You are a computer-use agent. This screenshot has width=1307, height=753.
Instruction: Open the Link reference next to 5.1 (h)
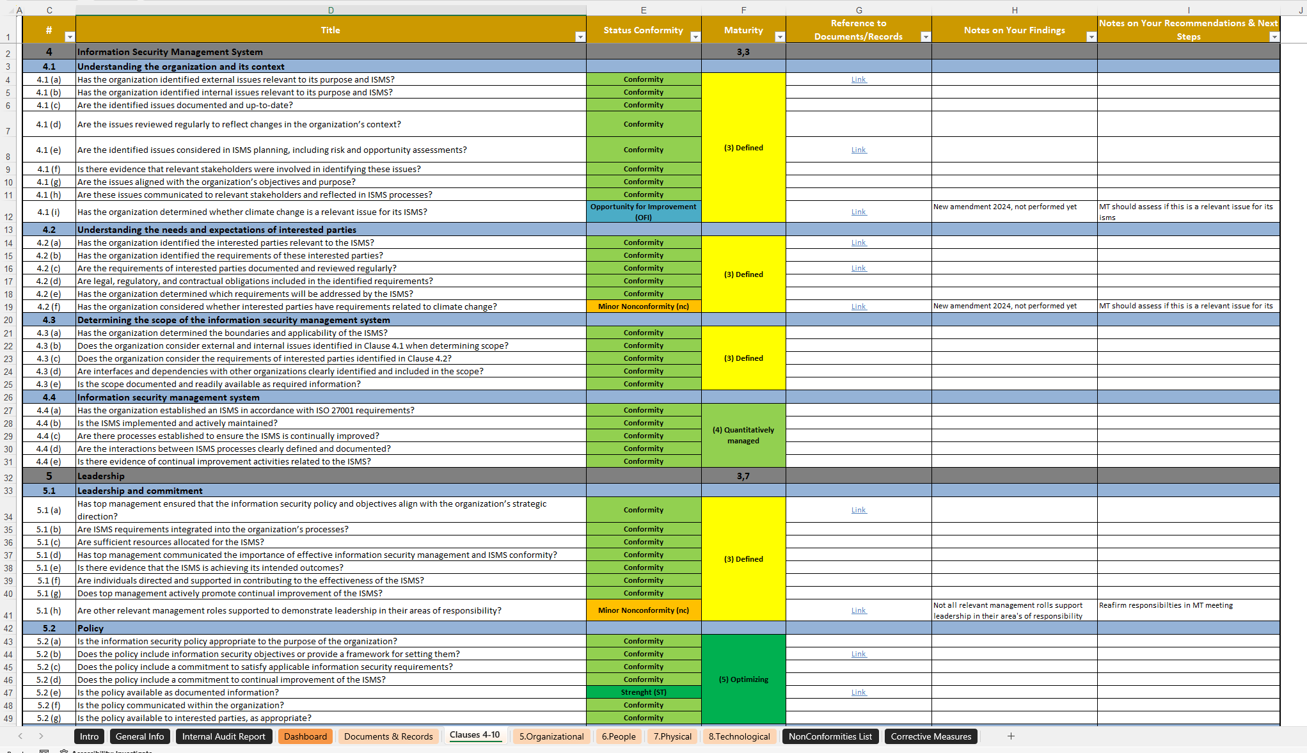click(x=859, y=610)
